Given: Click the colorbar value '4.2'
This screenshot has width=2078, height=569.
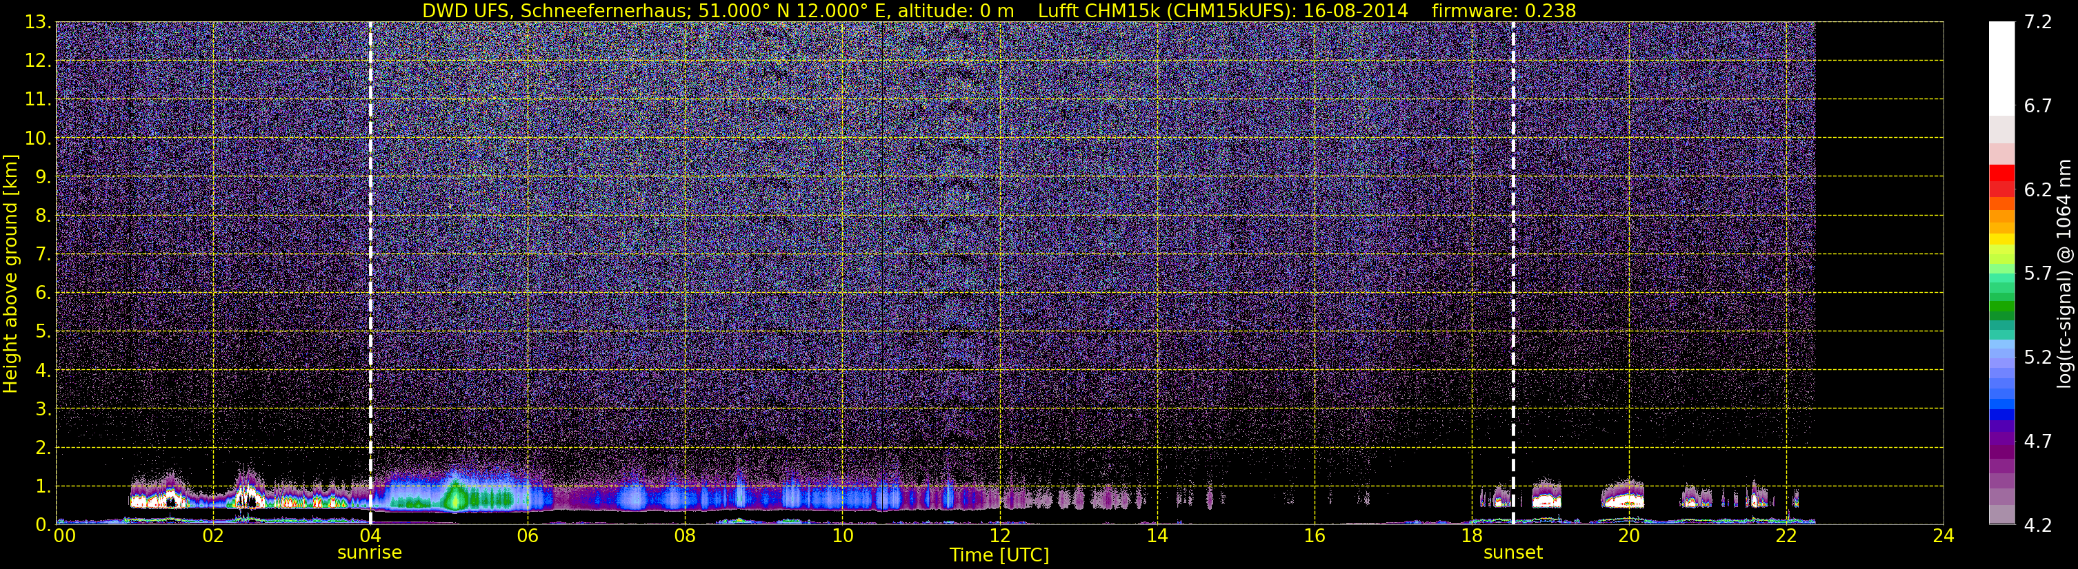Looking at the screenshot, I should point(2039,525).
